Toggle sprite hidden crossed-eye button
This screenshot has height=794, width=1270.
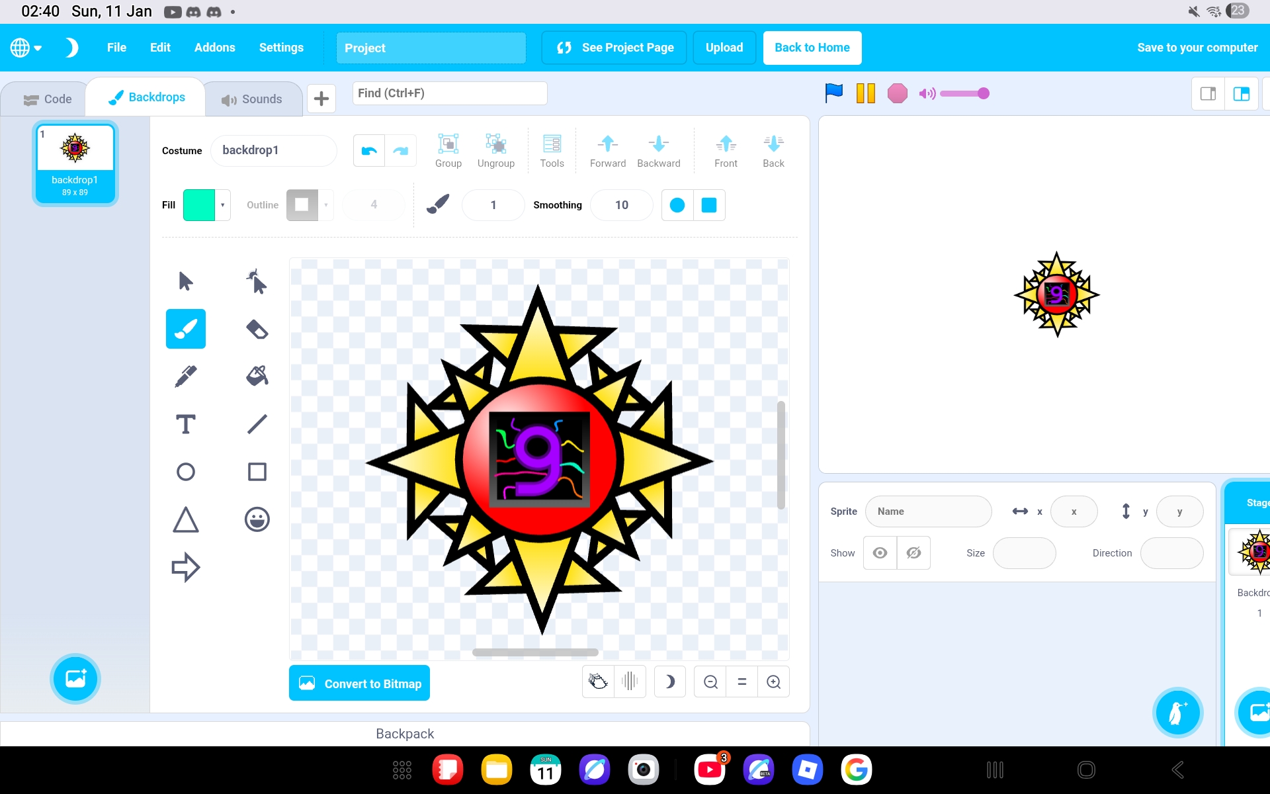[x=913, y=552]
